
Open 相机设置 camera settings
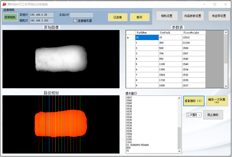pyautogui.click(x=167, y=16)
